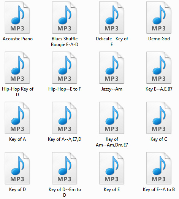Click the Demo God file name label
Viewport: 179px width, 199px height.
point(159,39)
